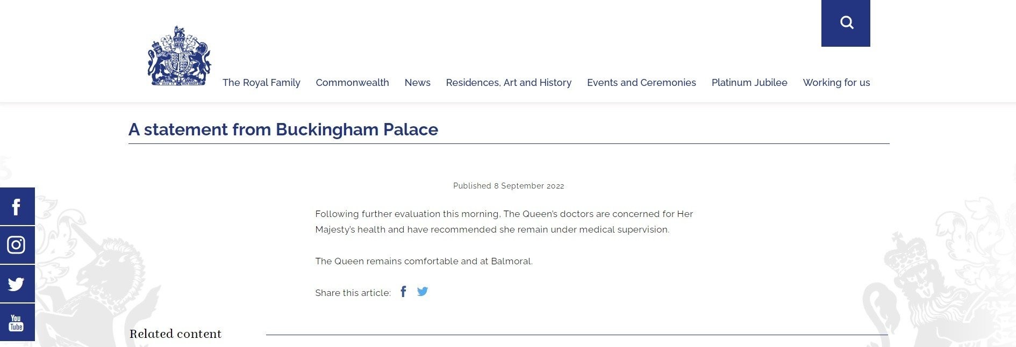Viewport: 1016px width, 347px height.
Task: Click the sentence mentioning Balmoral
Action: coord(424,262)
